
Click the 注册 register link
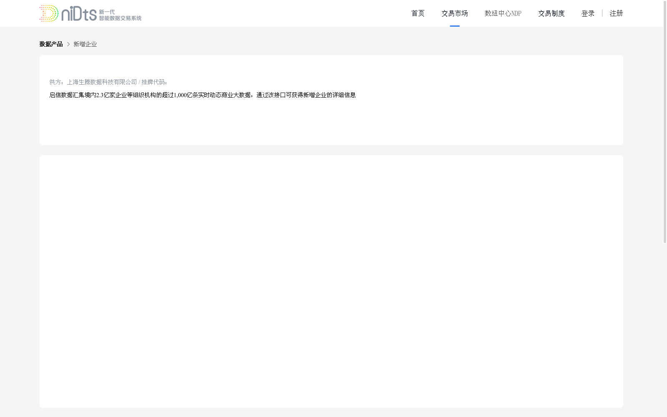[x=616, y=13]
